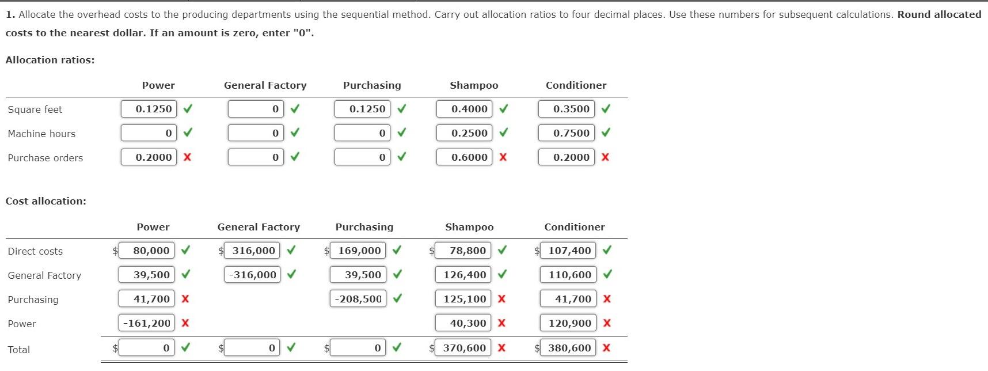Select Conditioner square feet input showing 0.3500
Screen dimensions: 988x371
[567, 108]
